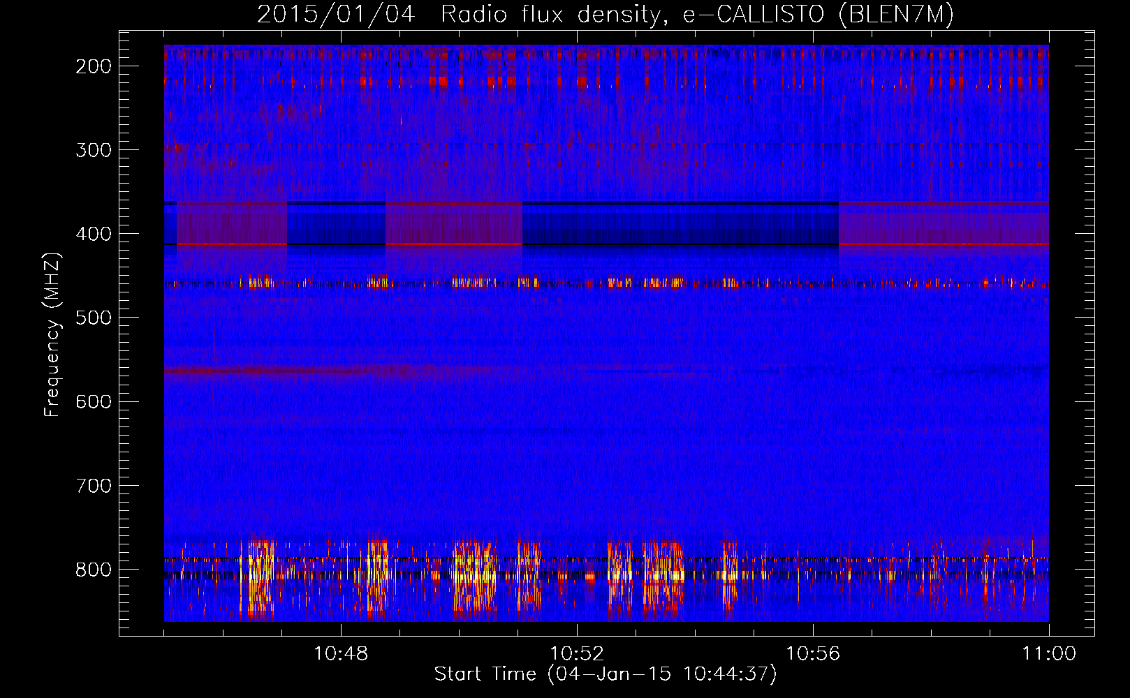Viewport: 1130px width, 698px height.
Task: Click the 400 frequency tick label
Action: pos(94,234)
